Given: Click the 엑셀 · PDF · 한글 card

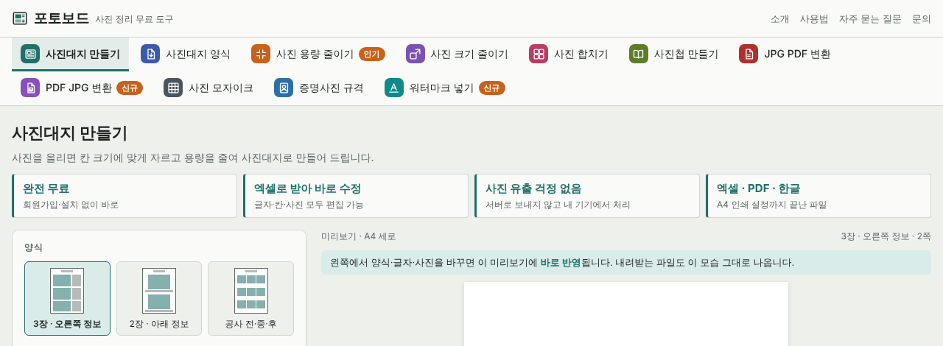Looking at the screenshot, I should click(x=818, y=196).
